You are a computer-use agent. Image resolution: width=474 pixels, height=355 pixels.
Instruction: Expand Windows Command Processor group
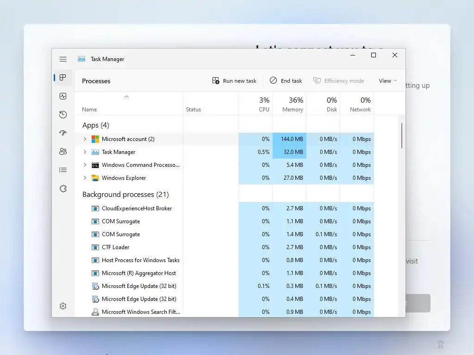85,165
